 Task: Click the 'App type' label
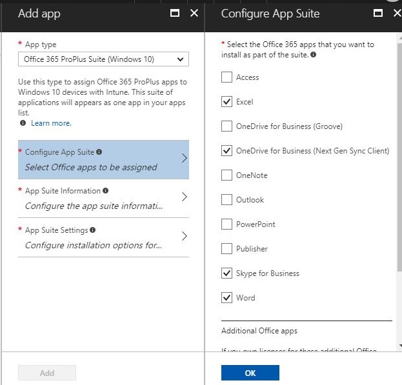[x=41, y=44]
